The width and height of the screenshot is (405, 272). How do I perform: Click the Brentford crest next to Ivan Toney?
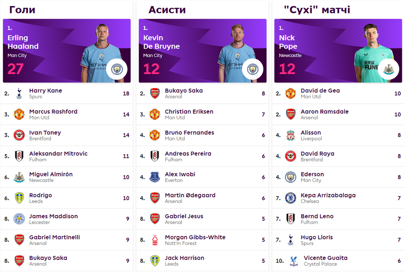(19, 135)
